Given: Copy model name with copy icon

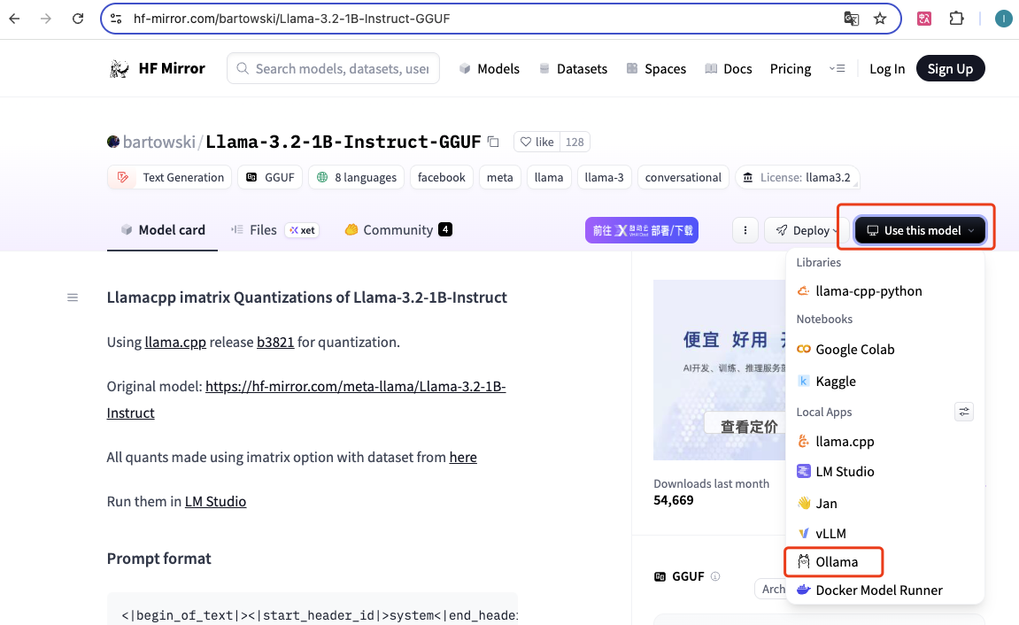Looking at the screenshot, I should tap(493, 142).
